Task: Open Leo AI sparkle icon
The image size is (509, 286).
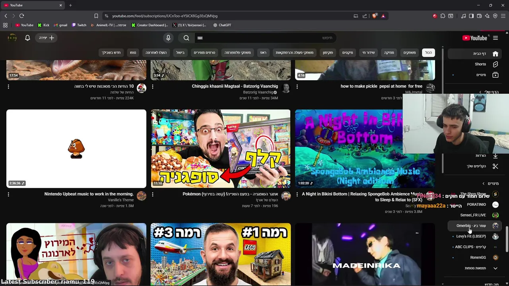Action: (487, 16)
